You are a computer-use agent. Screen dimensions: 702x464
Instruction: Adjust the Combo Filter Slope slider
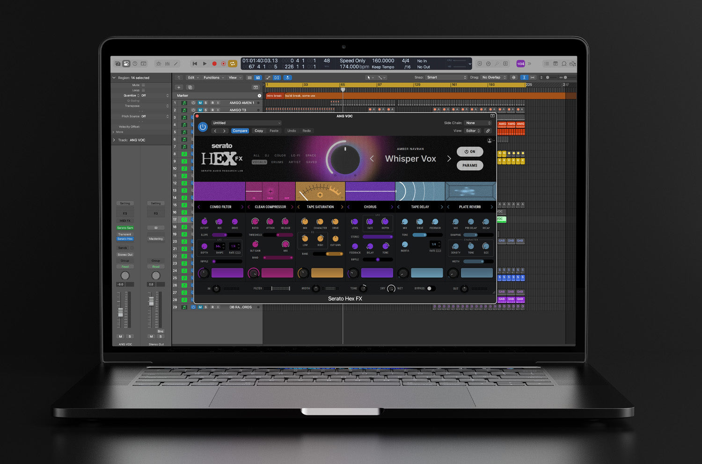pyautogui.click(x=227, y=235)
